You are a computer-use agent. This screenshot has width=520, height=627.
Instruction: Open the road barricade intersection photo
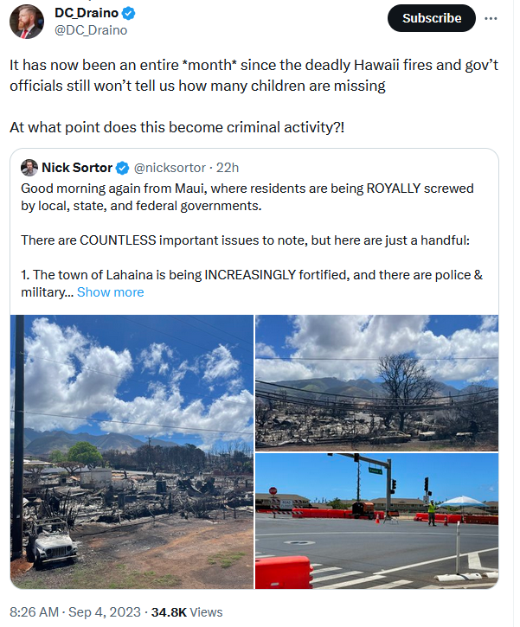click(x=376, y=521)
